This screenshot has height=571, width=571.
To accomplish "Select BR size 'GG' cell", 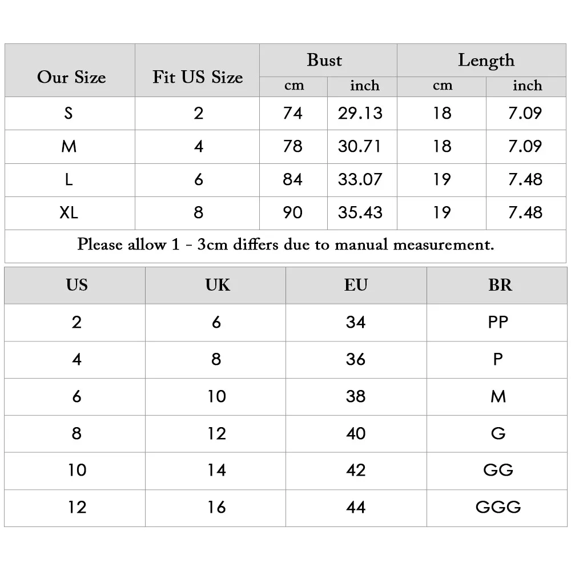I will [498, 470].
